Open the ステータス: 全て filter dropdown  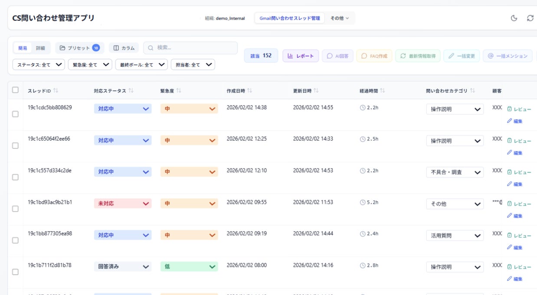(39, 65)
